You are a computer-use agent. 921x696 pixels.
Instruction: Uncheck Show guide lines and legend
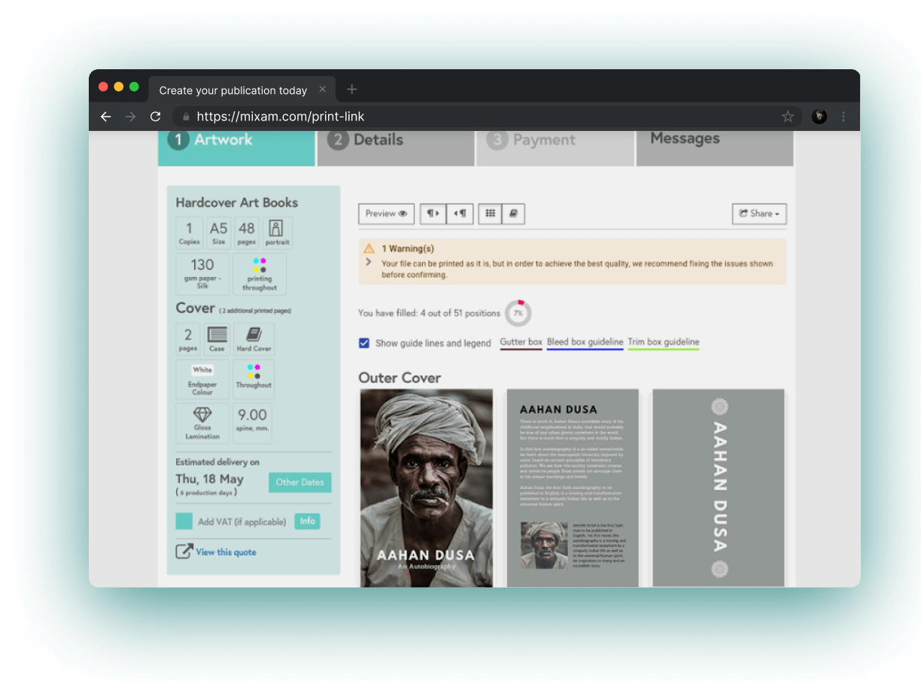point(364,343)
